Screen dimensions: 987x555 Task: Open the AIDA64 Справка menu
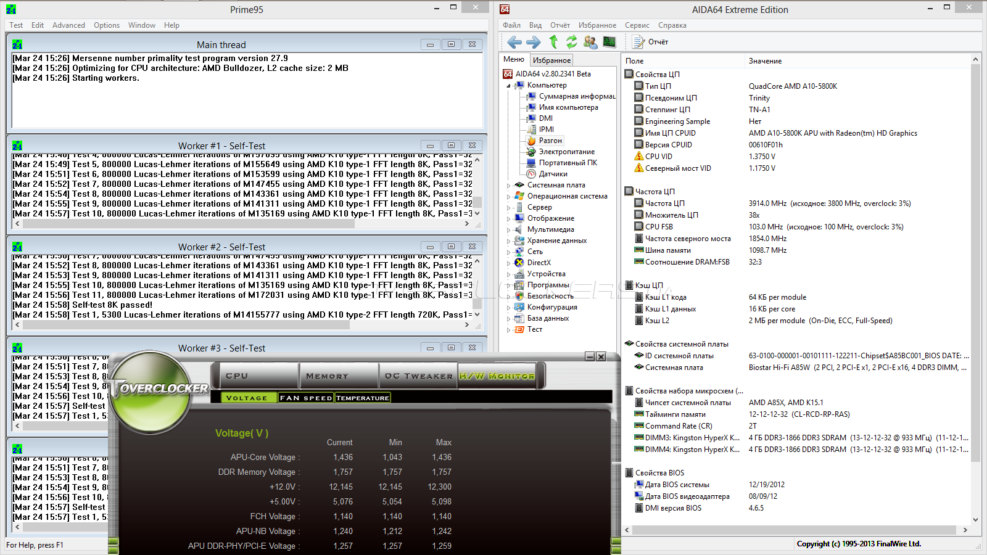(x=672, y=25)
